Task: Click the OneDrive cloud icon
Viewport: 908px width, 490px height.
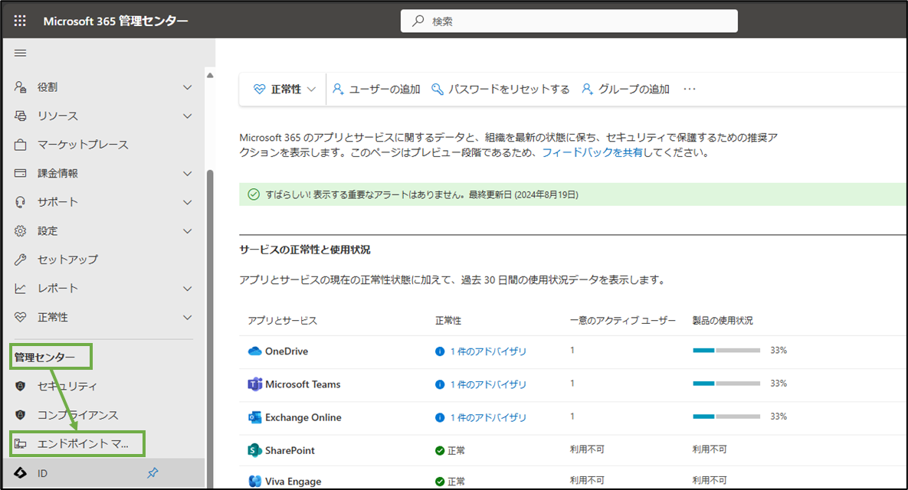Action: point(255,351)
